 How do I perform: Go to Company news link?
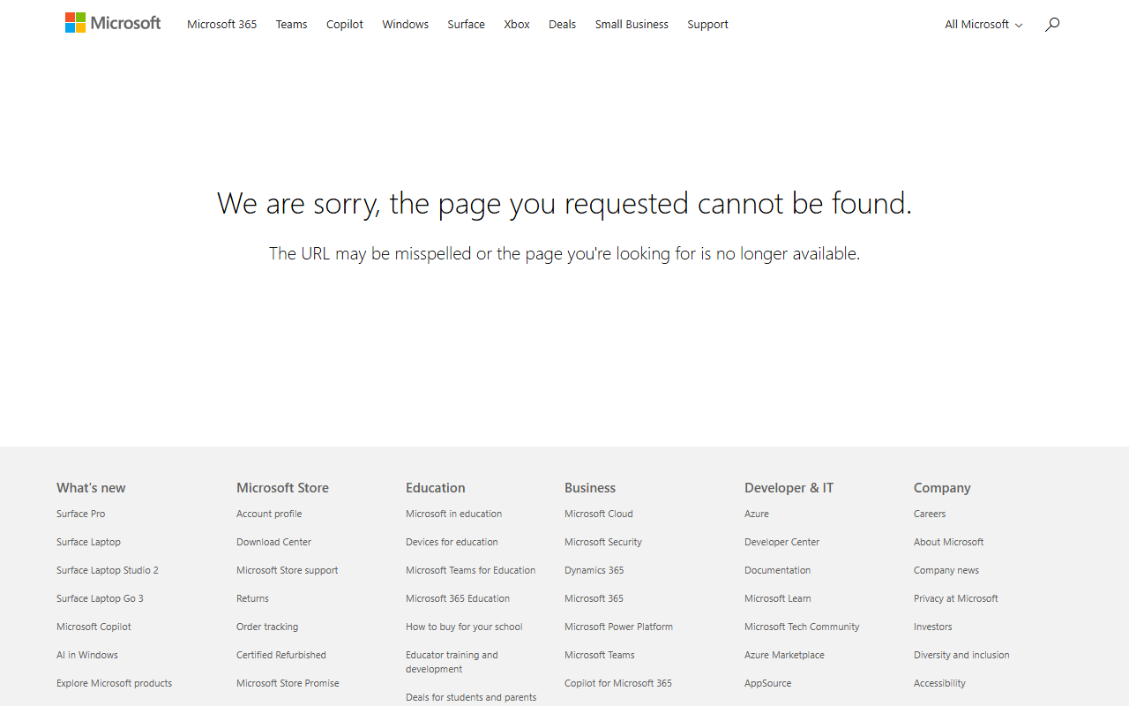946,570
